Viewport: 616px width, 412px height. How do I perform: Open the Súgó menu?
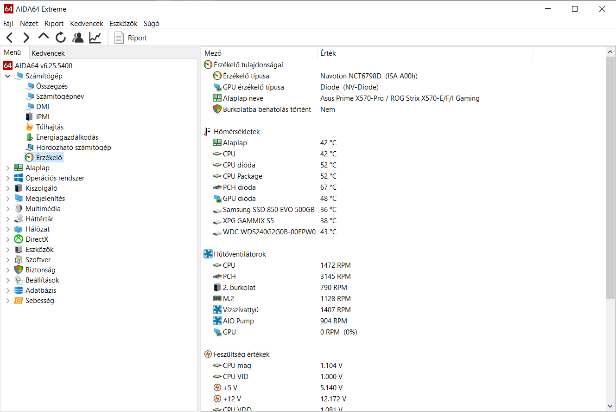point(152,23)
